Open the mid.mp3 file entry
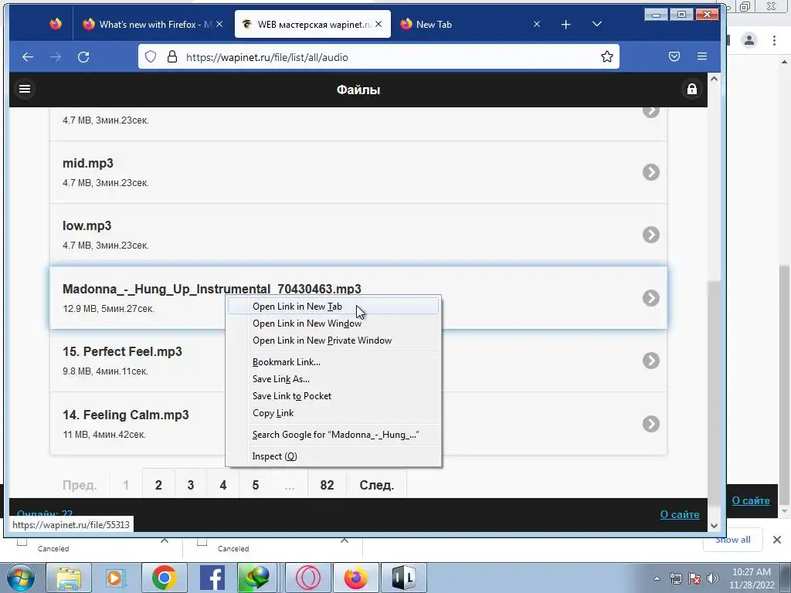 pos(358,172)
